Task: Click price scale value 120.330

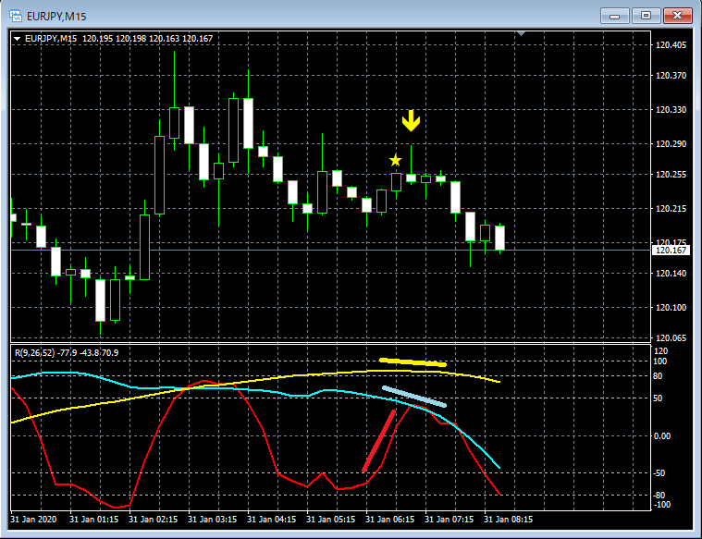Action: (671, 110)
